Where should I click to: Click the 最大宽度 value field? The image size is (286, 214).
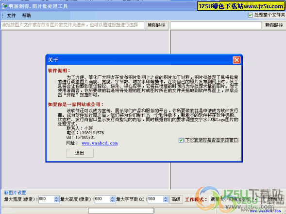coord(46,199)
